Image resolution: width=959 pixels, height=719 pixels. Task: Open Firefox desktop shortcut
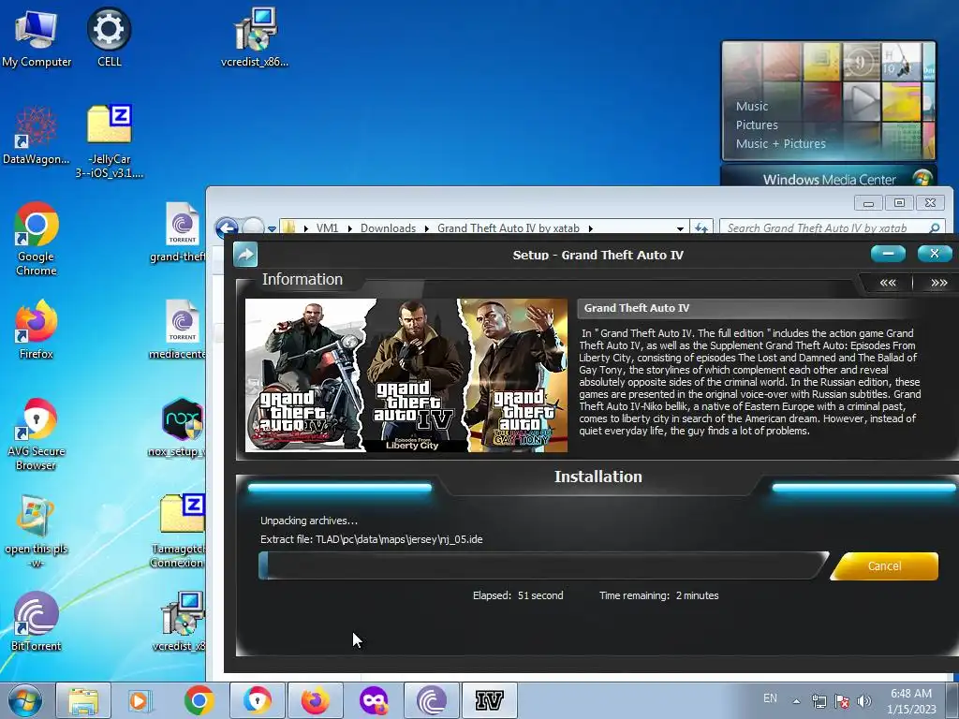pyautogui.click(x=37, y=329)
